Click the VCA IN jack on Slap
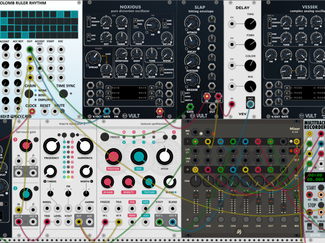 tap(207, 96)
